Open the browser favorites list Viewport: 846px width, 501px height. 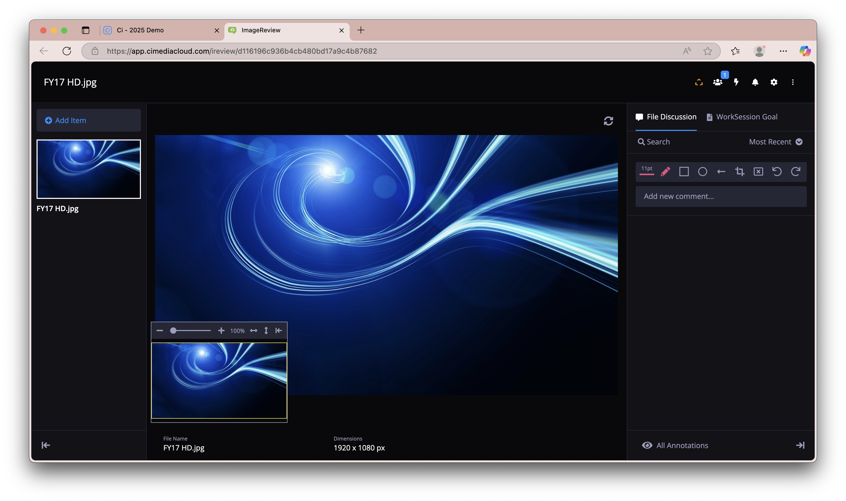[735, 51]
